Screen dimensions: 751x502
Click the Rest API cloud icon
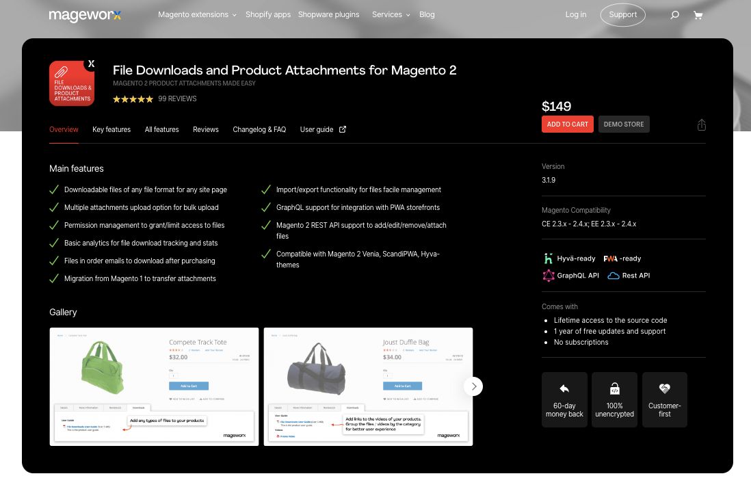pos(612,276)
